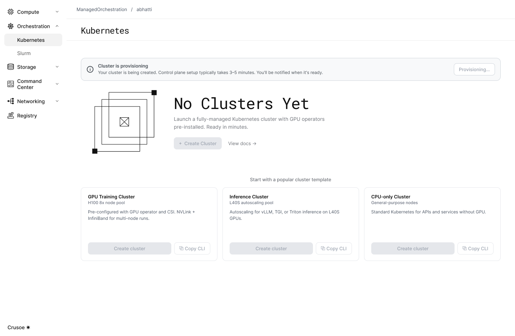Create cluster from CPU-only Cluster template
The width and height of the screenshot is (515, 336).
(413, 248)
